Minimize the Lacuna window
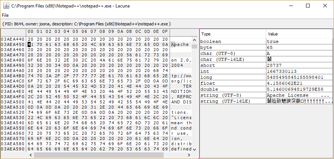This screenshot has height=159, width=334. 291,6
